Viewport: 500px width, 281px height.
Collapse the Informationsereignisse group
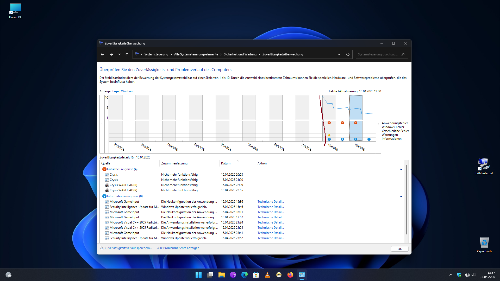click(x=401, y=196)
